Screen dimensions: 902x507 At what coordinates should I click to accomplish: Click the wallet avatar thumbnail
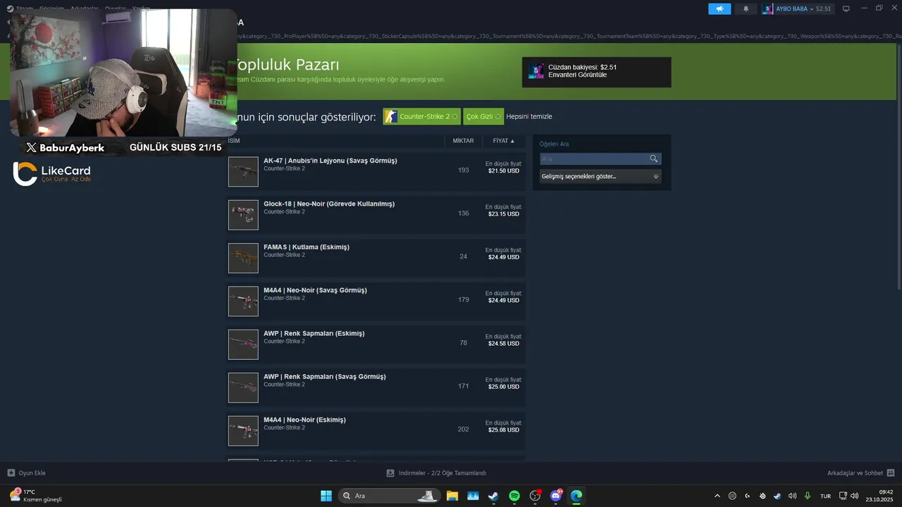536,71
